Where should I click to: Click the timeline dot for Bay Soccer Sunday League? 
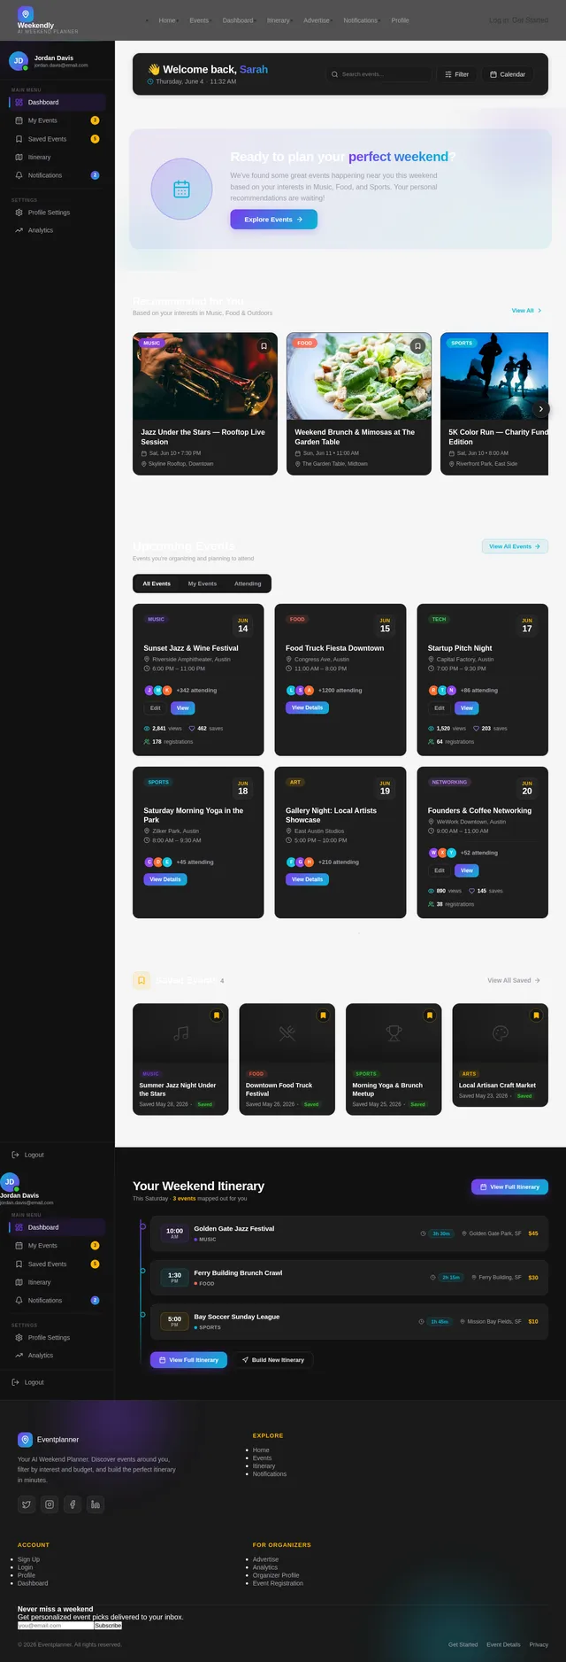pos(142,1315)
